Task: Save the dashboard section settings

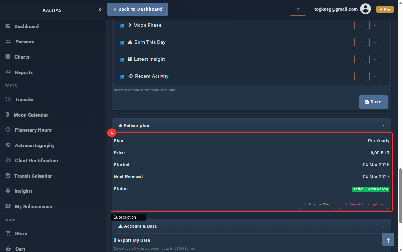Action: click(373, 102)
